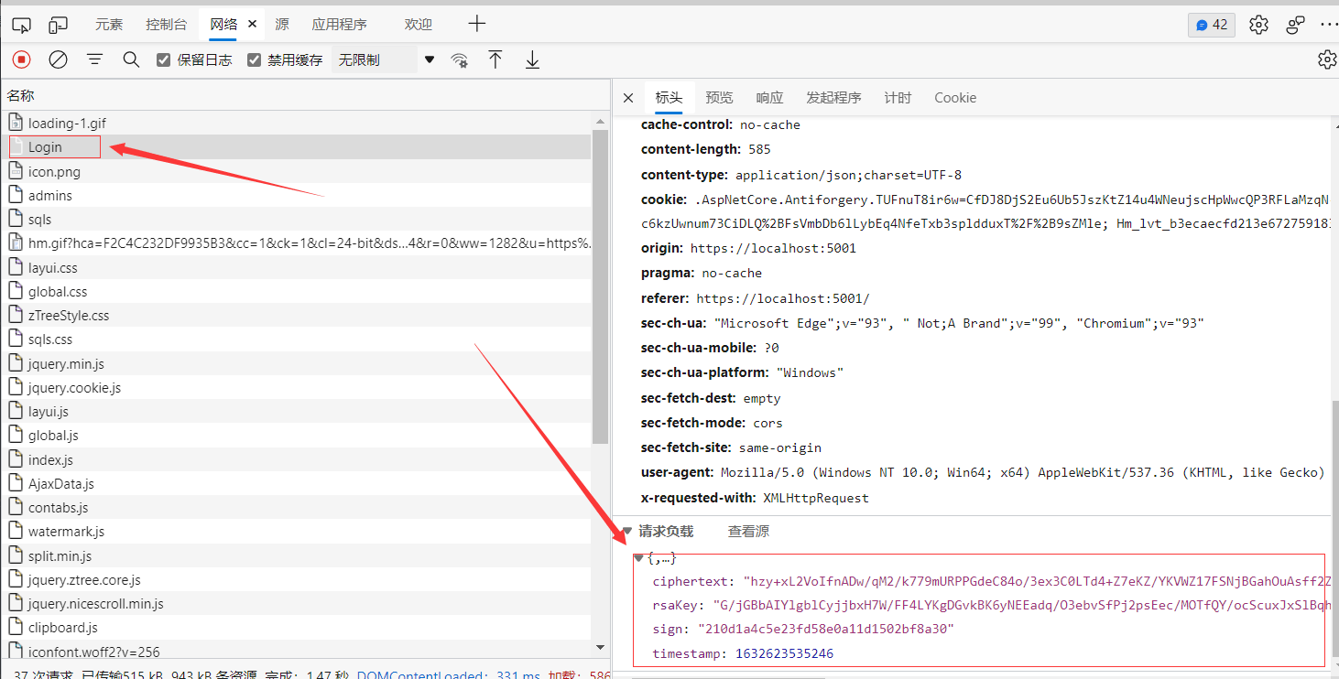Open network panel settings gear
1339x679 pixels.
click(x=1326, y=59)
